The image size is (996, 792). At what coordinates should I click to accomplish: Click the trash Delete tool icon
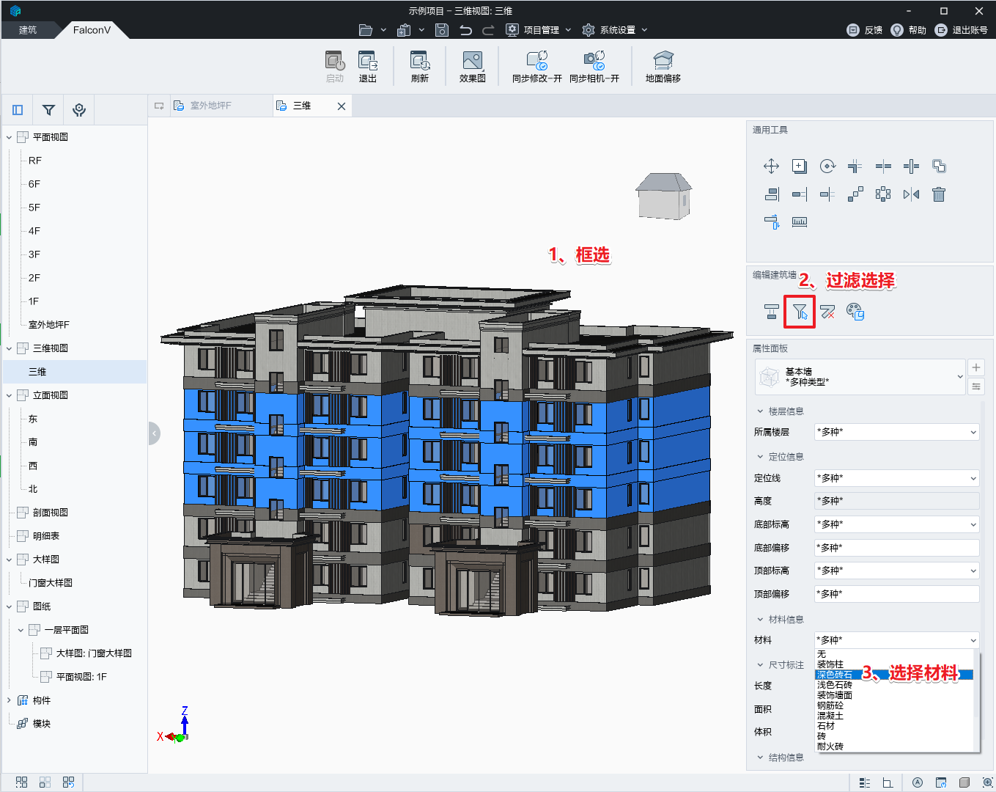tap(939, 194)
